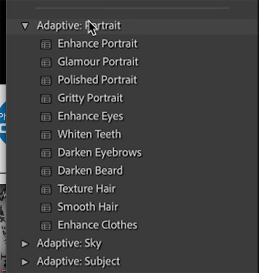Select the Adaptive: Portrait header text

click(x=79, y=26)
